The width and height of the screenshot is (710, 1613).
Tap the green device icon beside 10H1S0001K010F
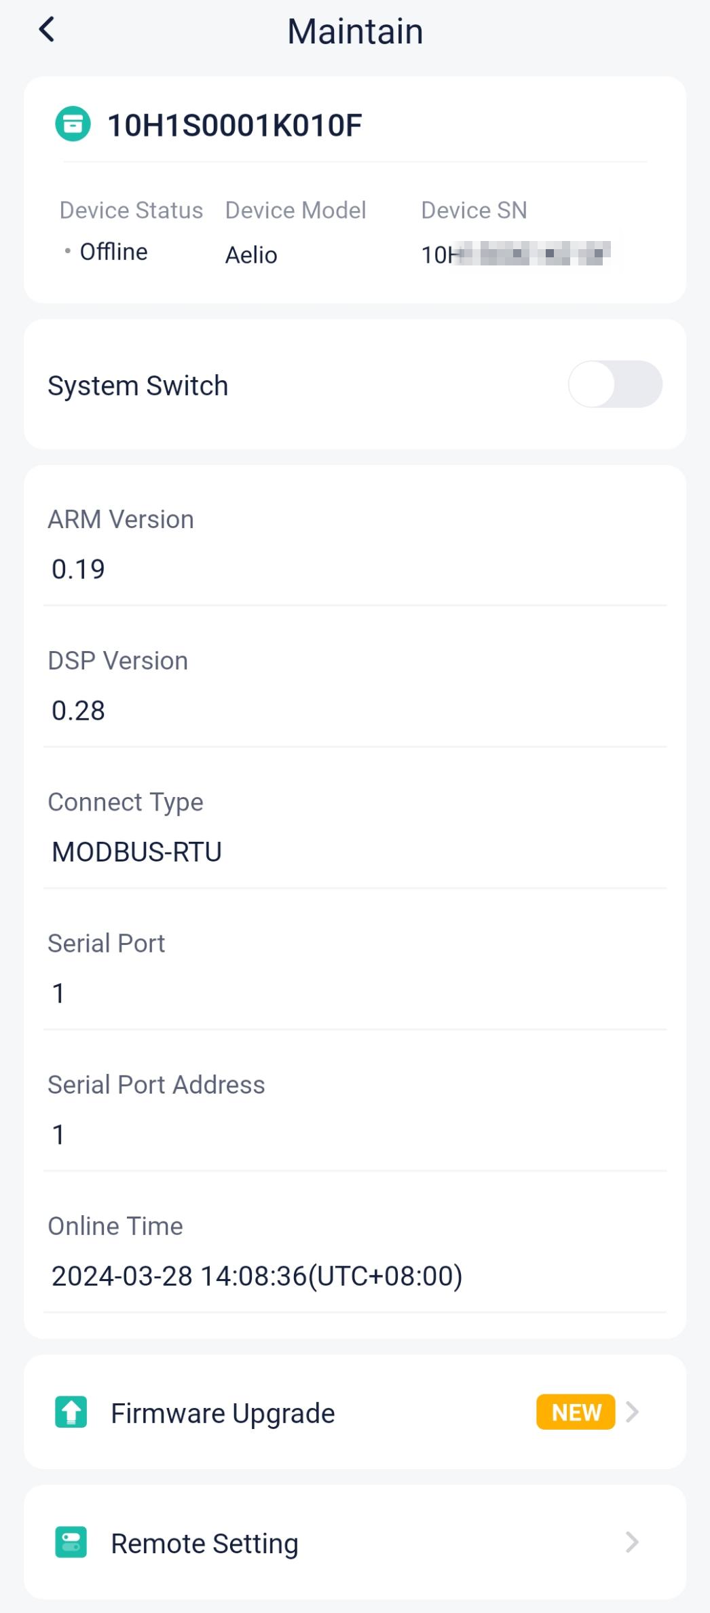click(73, 124)
